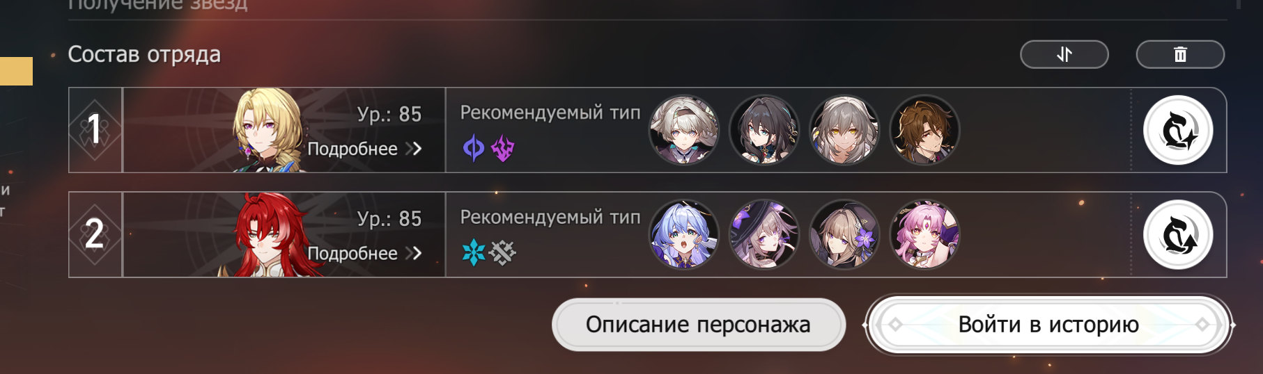Image resolution: width=1263 pixels, height=374 pixels.
Task: Select the pink-haired character avatar in team 2
Action: [925, 235]
